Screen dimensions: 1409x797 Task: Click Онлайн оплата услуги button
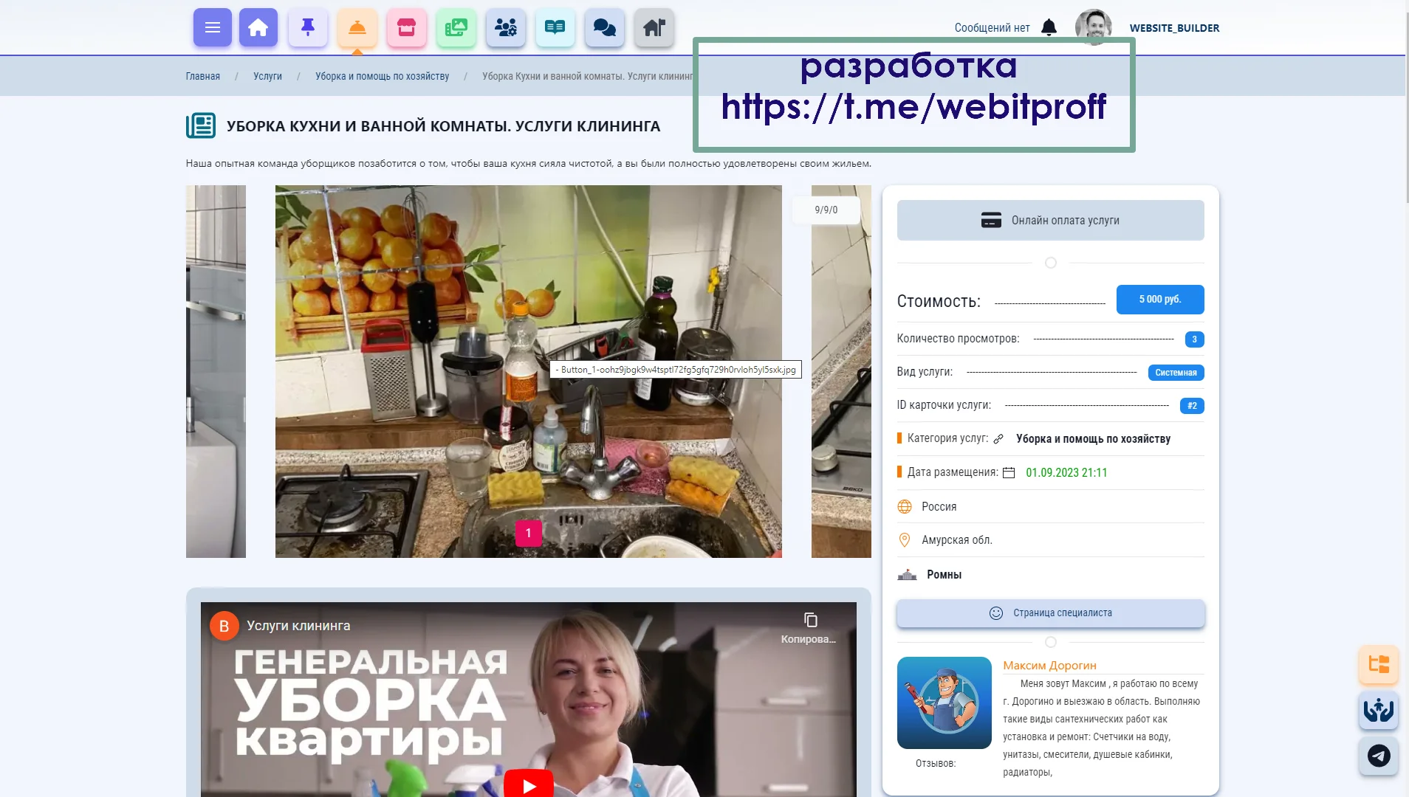coord(1050,220)
